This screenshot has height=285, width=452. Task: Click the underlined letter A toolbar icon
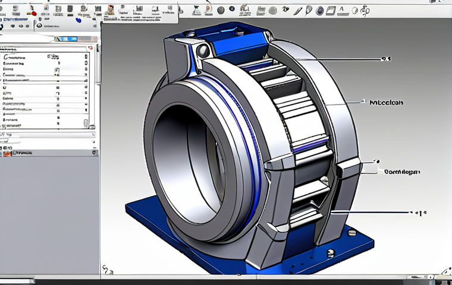343,11
